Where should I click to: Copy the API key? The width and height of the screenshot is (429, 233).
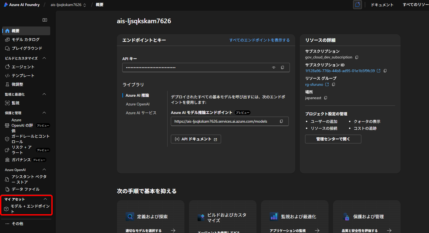[x=282, y=67]
